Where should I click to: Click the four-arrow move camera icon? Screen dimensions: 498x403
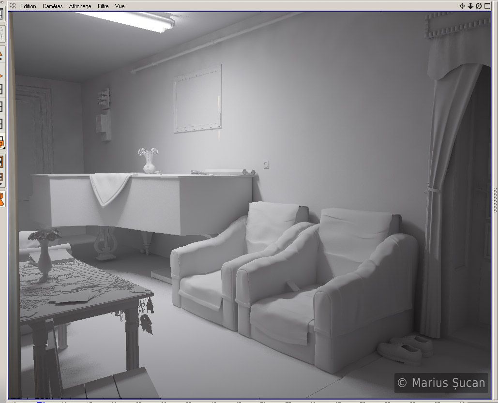coord(462,6)
